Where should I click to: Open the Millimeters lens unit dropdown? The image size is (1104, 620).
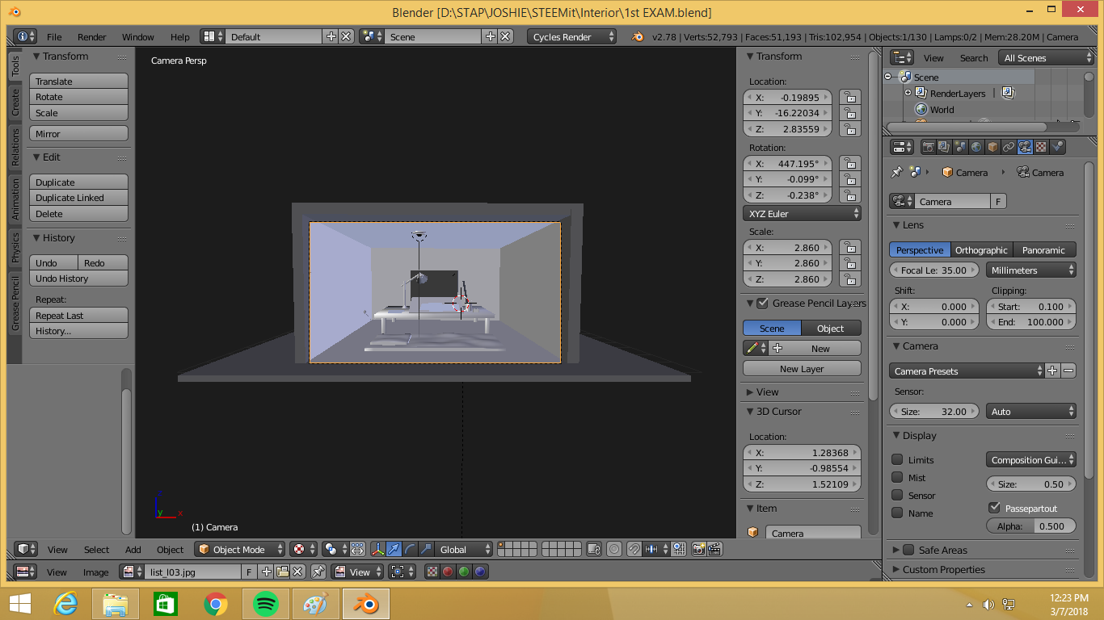(x=1031, y=270)
